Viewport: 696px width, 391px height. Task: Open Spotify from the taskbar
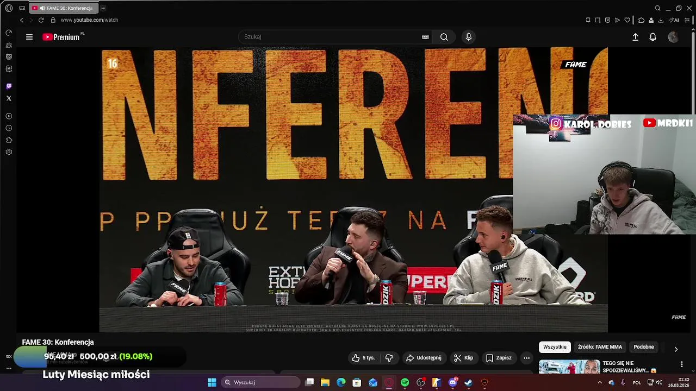(405, 382)
